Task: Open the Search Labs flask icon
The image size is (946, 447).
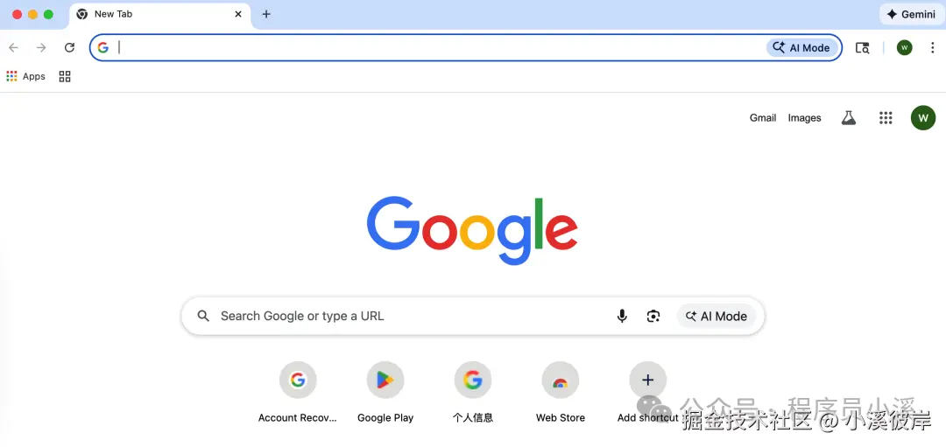Action: click(x=848, y=118)
